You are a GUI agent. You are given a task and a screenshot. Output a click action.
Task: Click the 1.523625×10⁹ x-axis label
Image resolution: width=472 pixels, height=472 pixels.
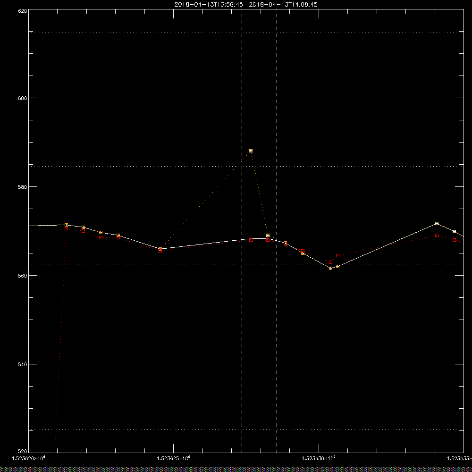pos(174,458)
